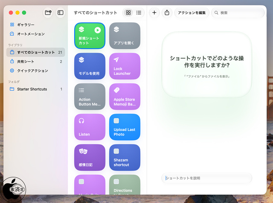Click the new folder icon
Screen dimensions: 273x203
click(x=48, y=12)
